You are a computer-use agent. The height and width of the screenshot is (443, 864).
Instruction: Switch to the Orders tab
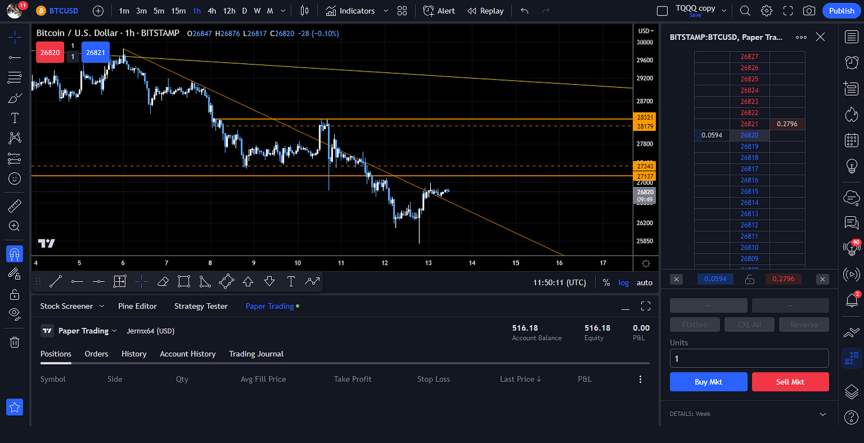pyautogui.click(x=96, y=354)
